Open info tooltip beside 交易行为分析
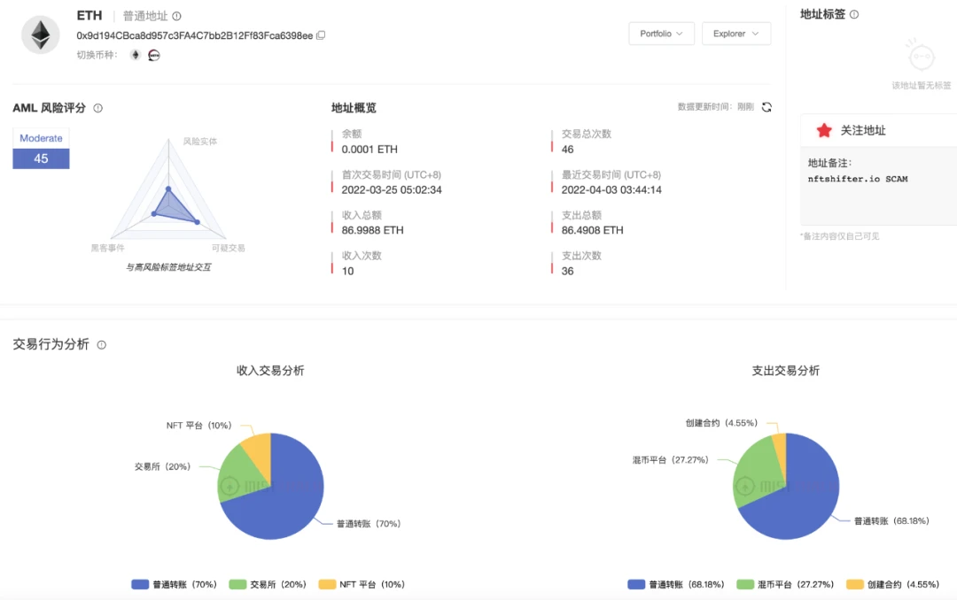 [101, 344]
